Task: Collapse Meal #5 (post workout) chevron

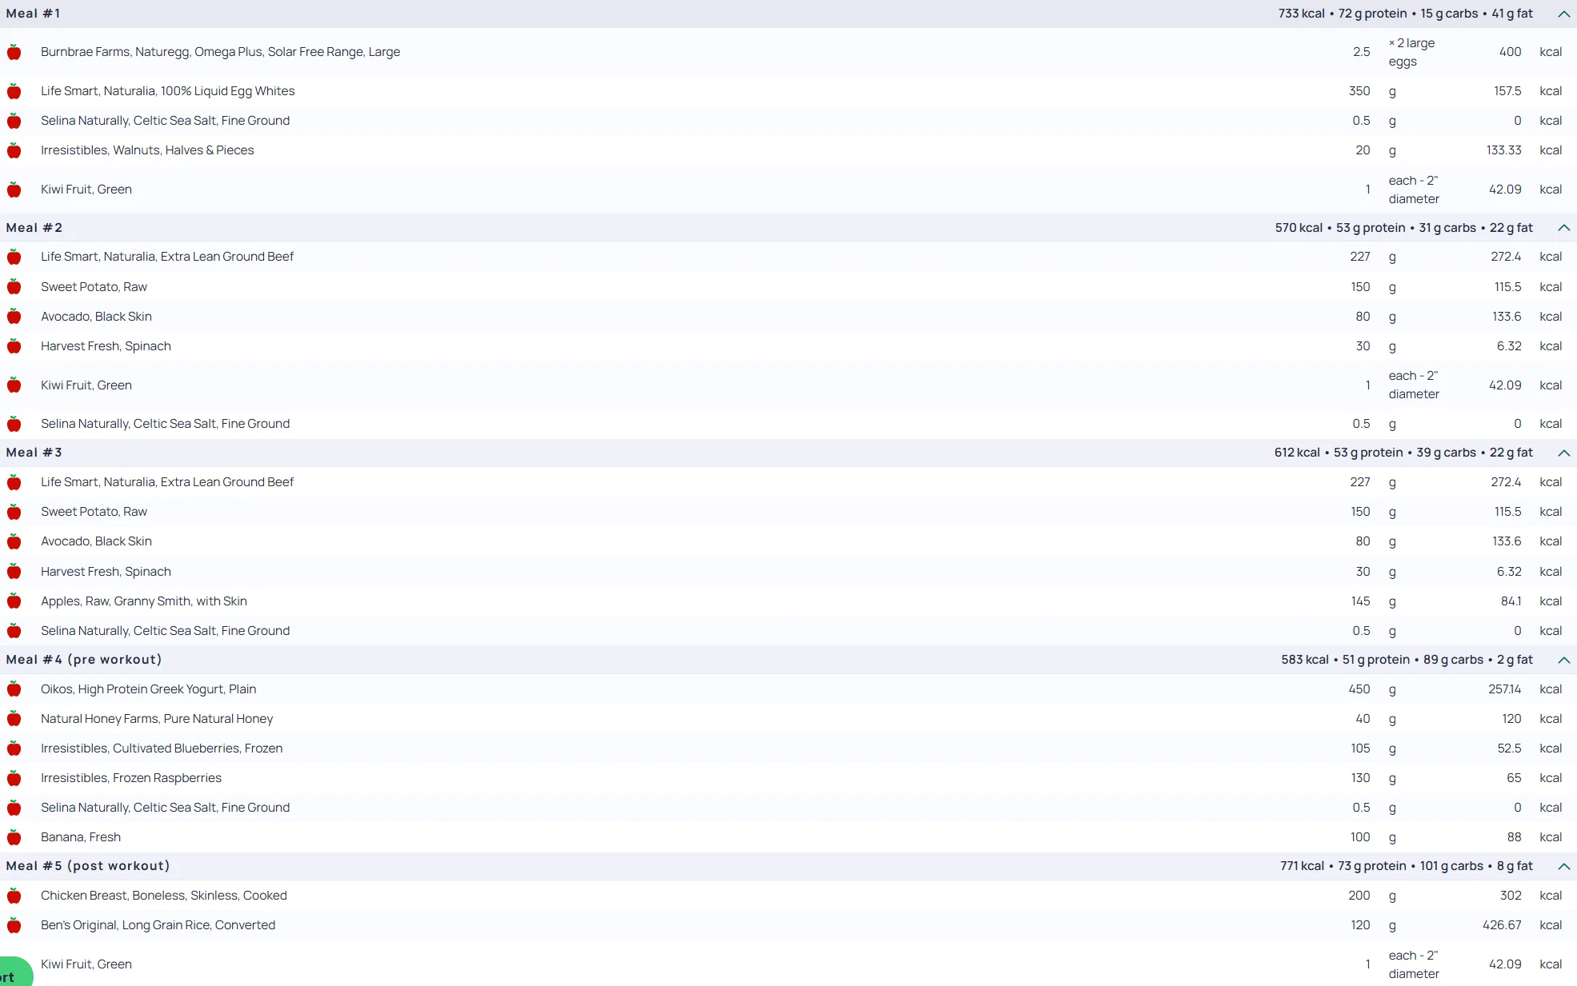Action: coord(1563,866)
